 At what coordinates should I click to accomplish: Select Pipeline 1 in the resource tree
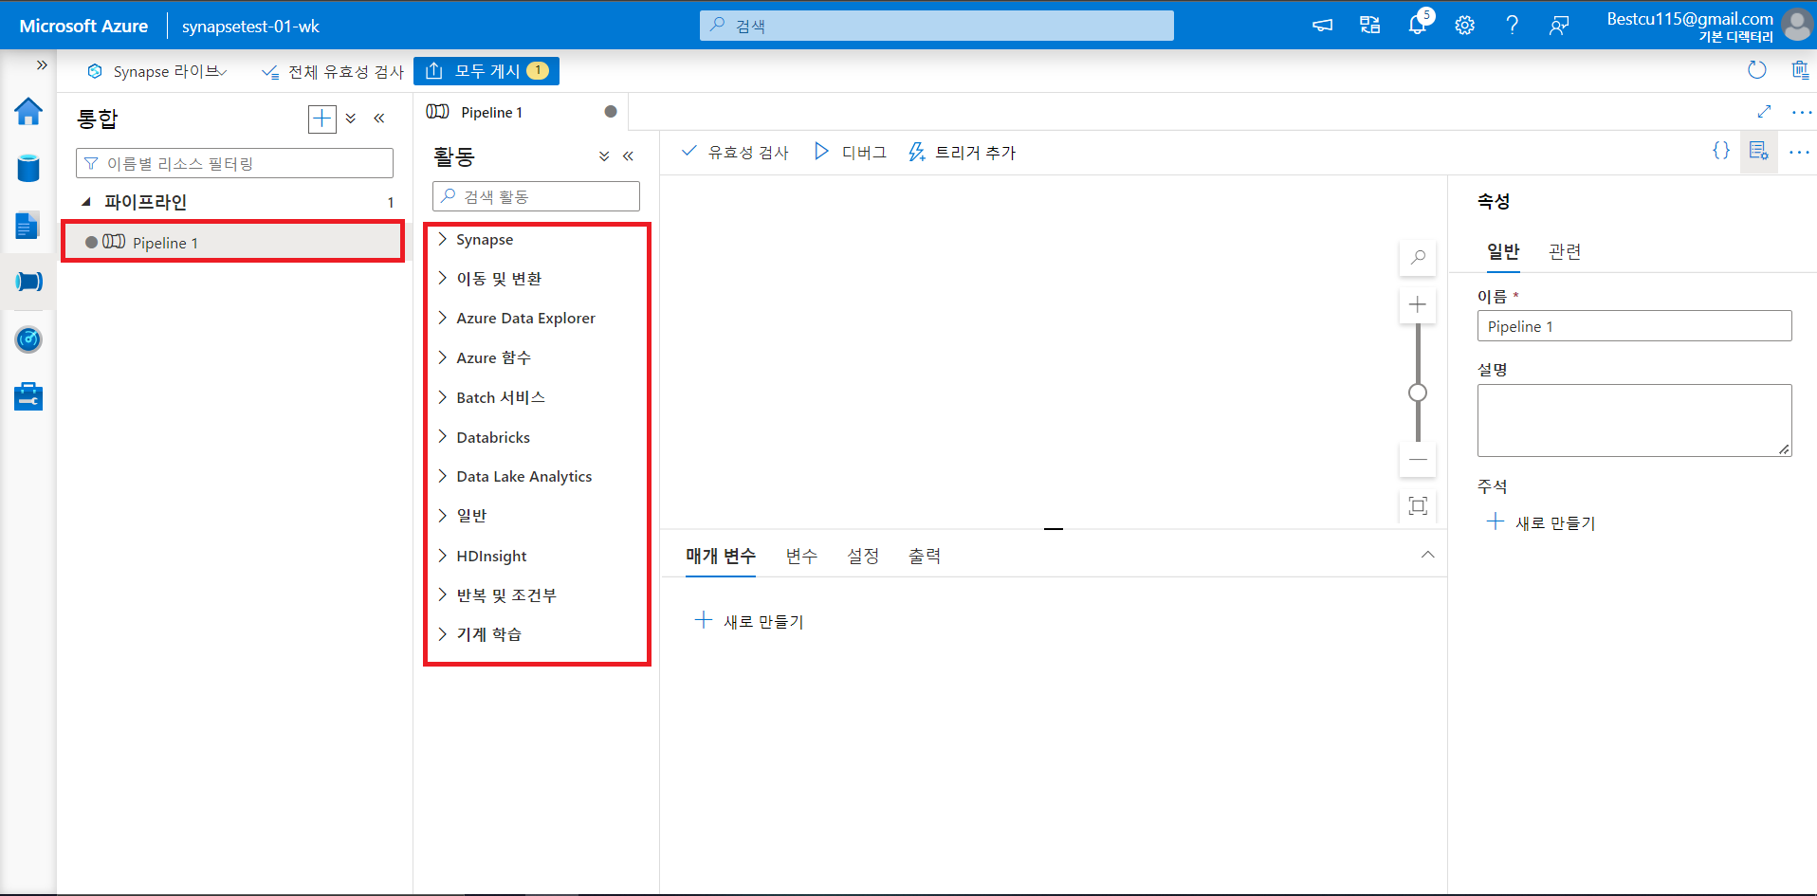pyautogui.click(x=233, y=242)
